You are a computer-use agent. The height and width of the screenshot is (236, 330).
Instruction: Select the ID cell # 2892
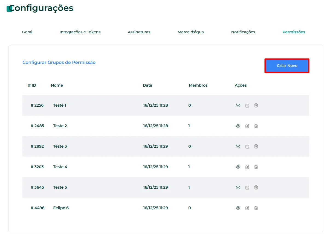37,146
